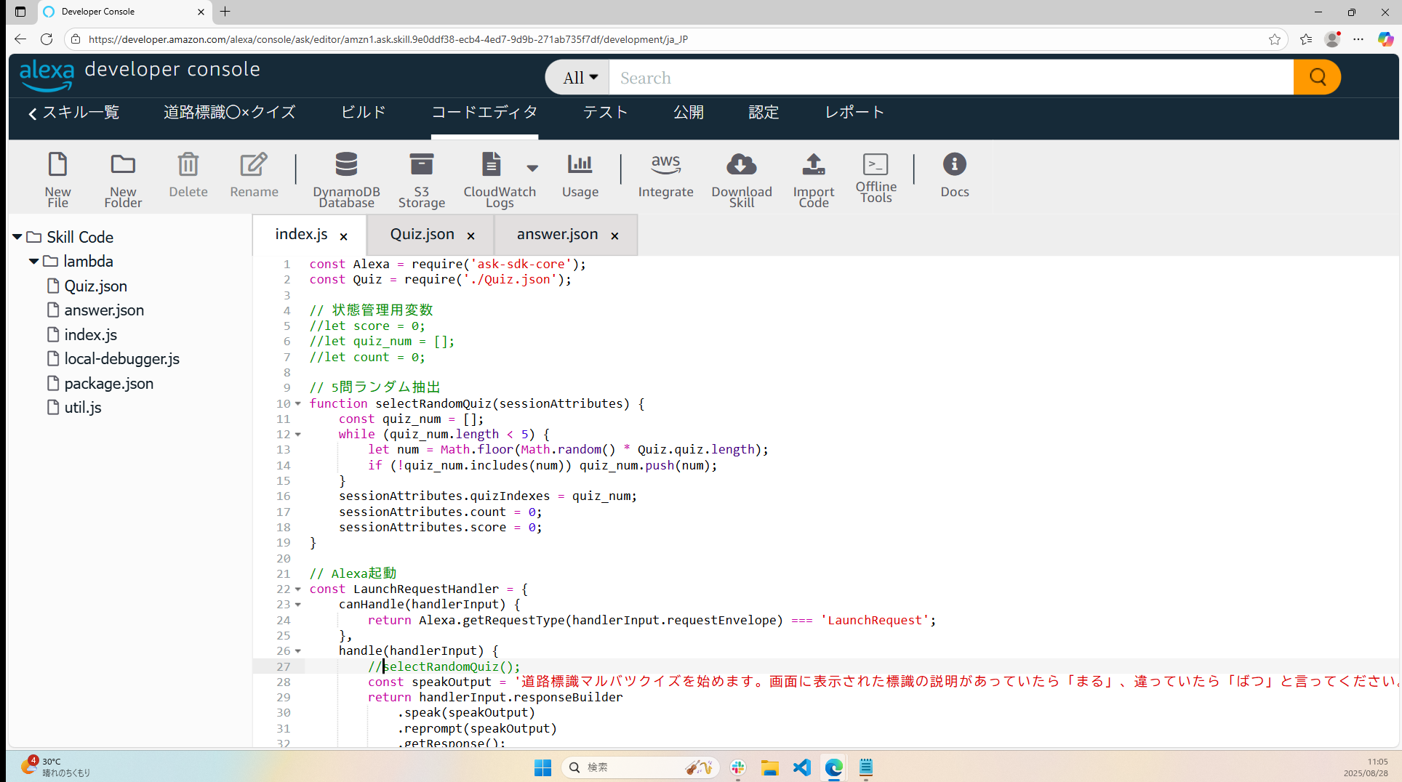Click the New File toolbar icon
The image size is (1402, 782).
(x=57, y=166)
